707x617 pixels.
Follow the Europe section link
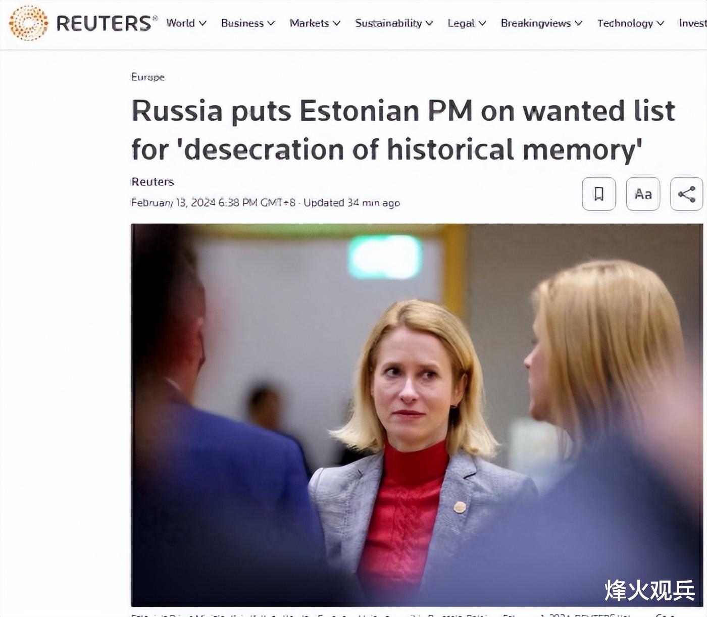pos(148,77)
